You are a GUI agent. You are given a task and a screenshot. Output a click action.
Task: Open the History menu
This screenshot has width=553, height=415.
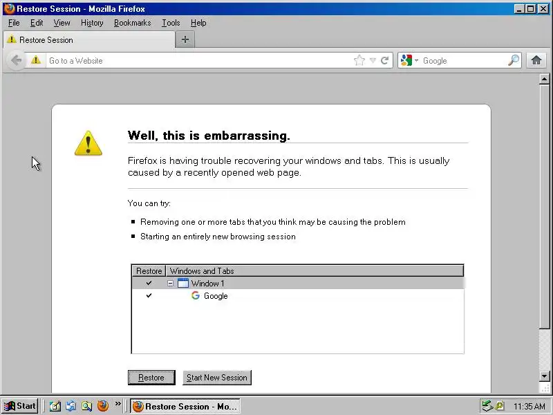click(92, 23)
